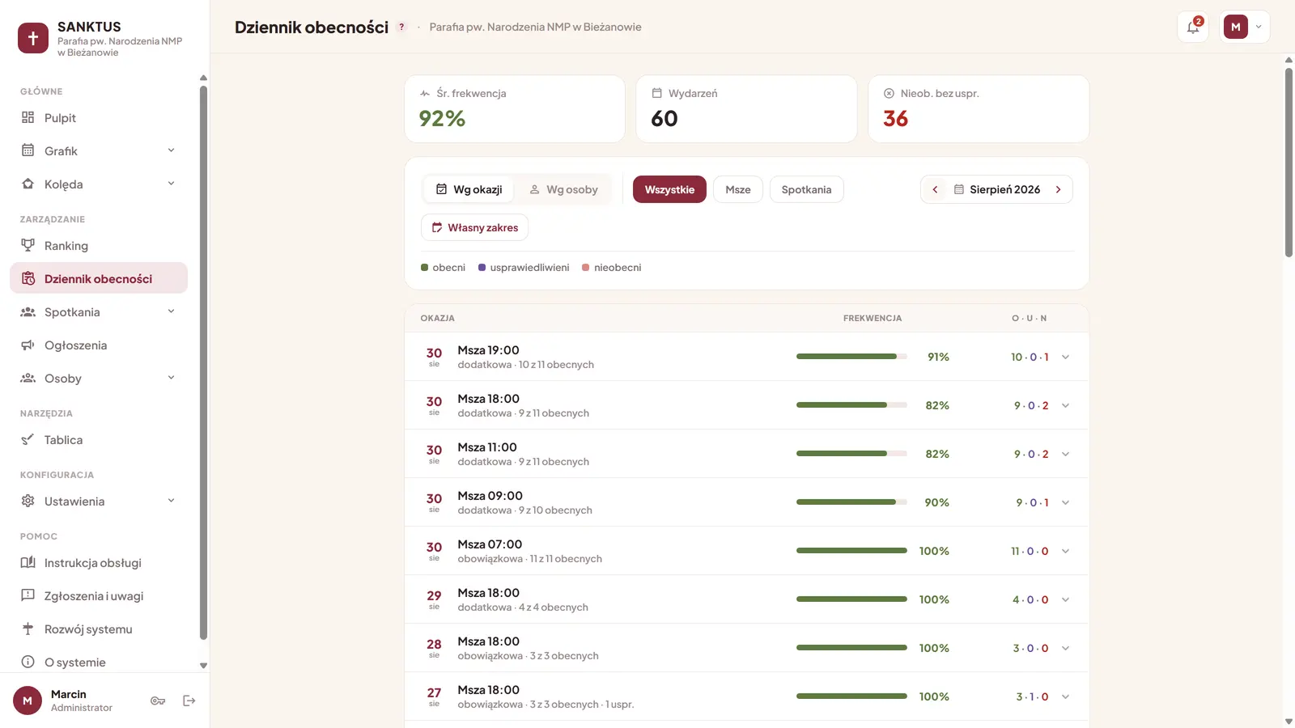Image resolution: width=1295 pixels, height=728 pixels.
Task: Open the Ranking page
Action: tap(99, 245)
